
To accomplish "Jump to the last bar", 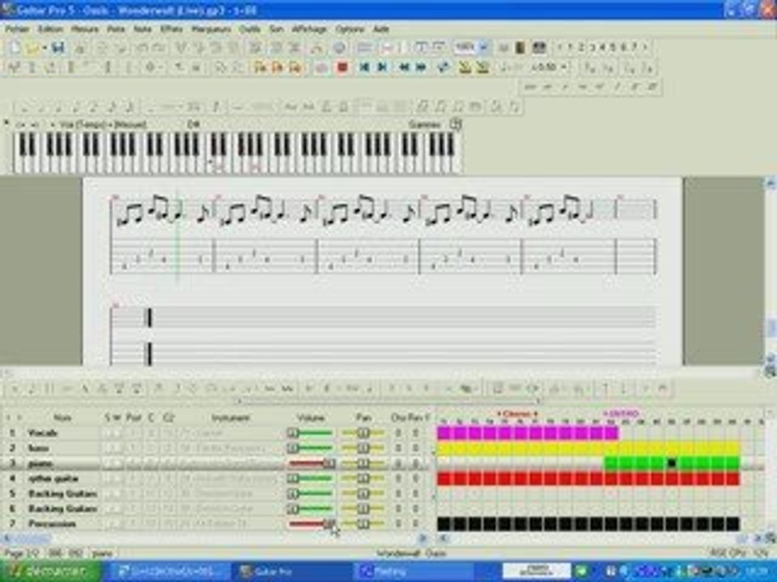I will coord(382,67).
